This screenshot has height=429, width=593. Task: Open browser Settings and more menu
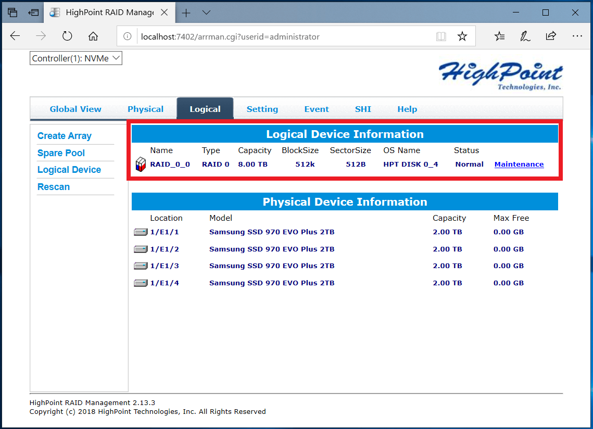tap(577, 36)
